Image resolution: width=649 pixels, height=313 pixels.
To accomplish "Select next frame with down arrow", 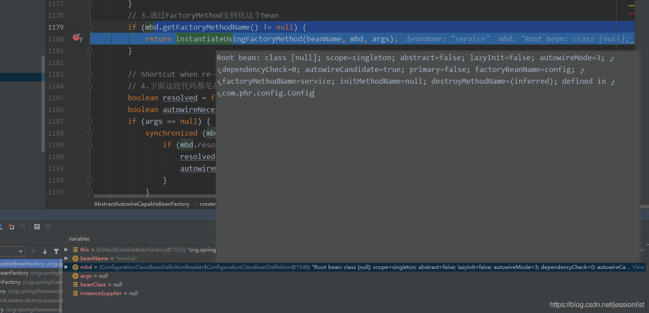I will coord(44,252).
